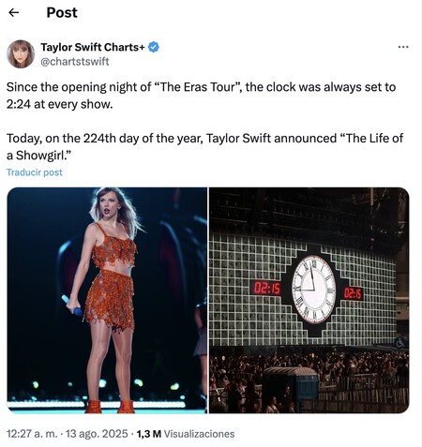Click the 1,3 M Visualizaciones count
422x447 pixels.
186,434
